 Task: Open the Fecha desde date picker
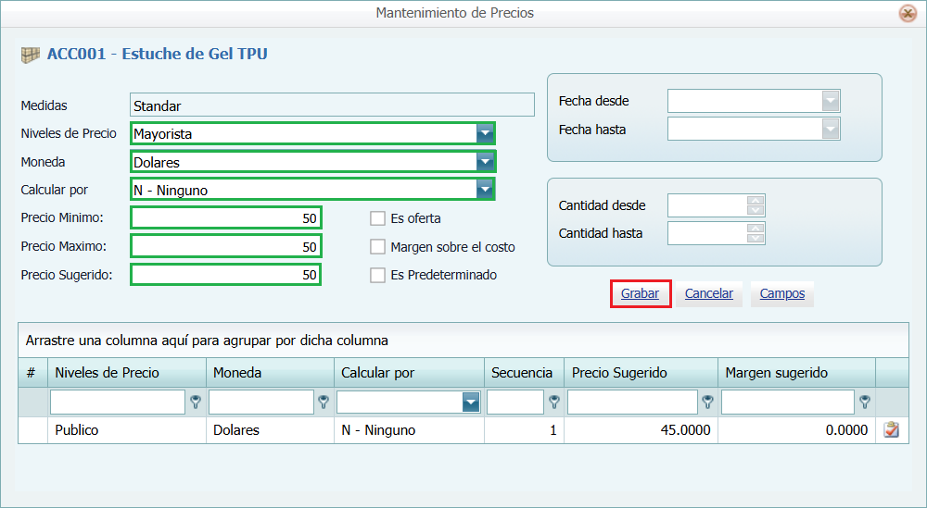pyautogui.click(x=831, y=101)
